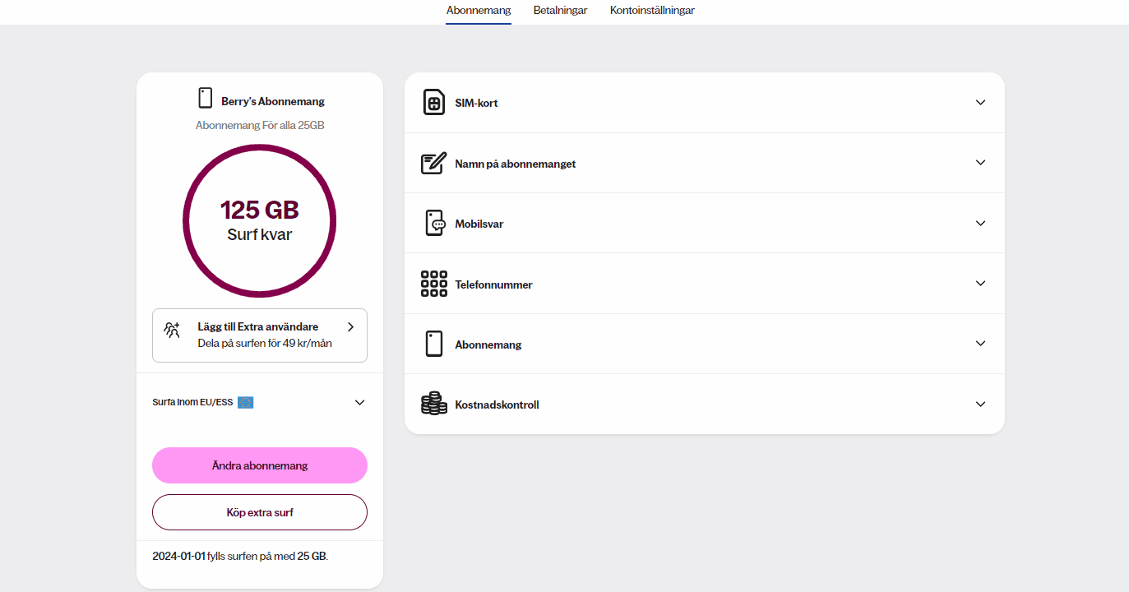Click the edit-name pencil icon
Image resolution: width=1129 pixels, height=592 pixels.
[x=433, y=163]
